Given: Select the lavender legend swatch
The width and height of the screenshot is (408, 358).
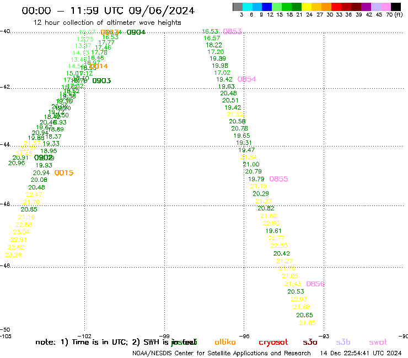Looking at the screenshot, I should point(375,7).
